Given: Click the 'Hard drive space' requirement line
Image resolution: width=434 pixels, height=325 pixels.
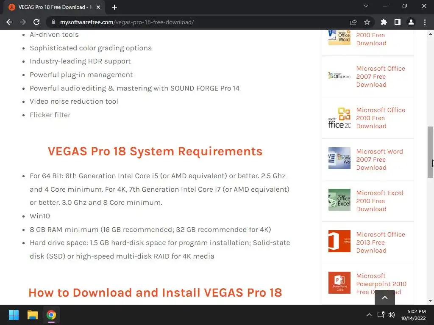Looking at the screenshot, I should coord(160,250).
